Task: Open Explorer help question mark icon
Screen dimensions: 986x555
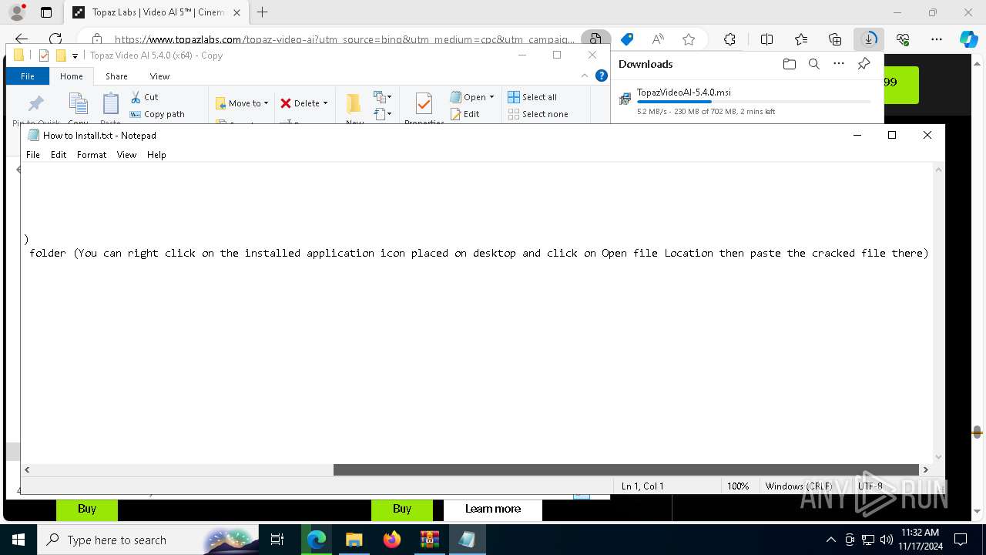Action: (602, 76)
